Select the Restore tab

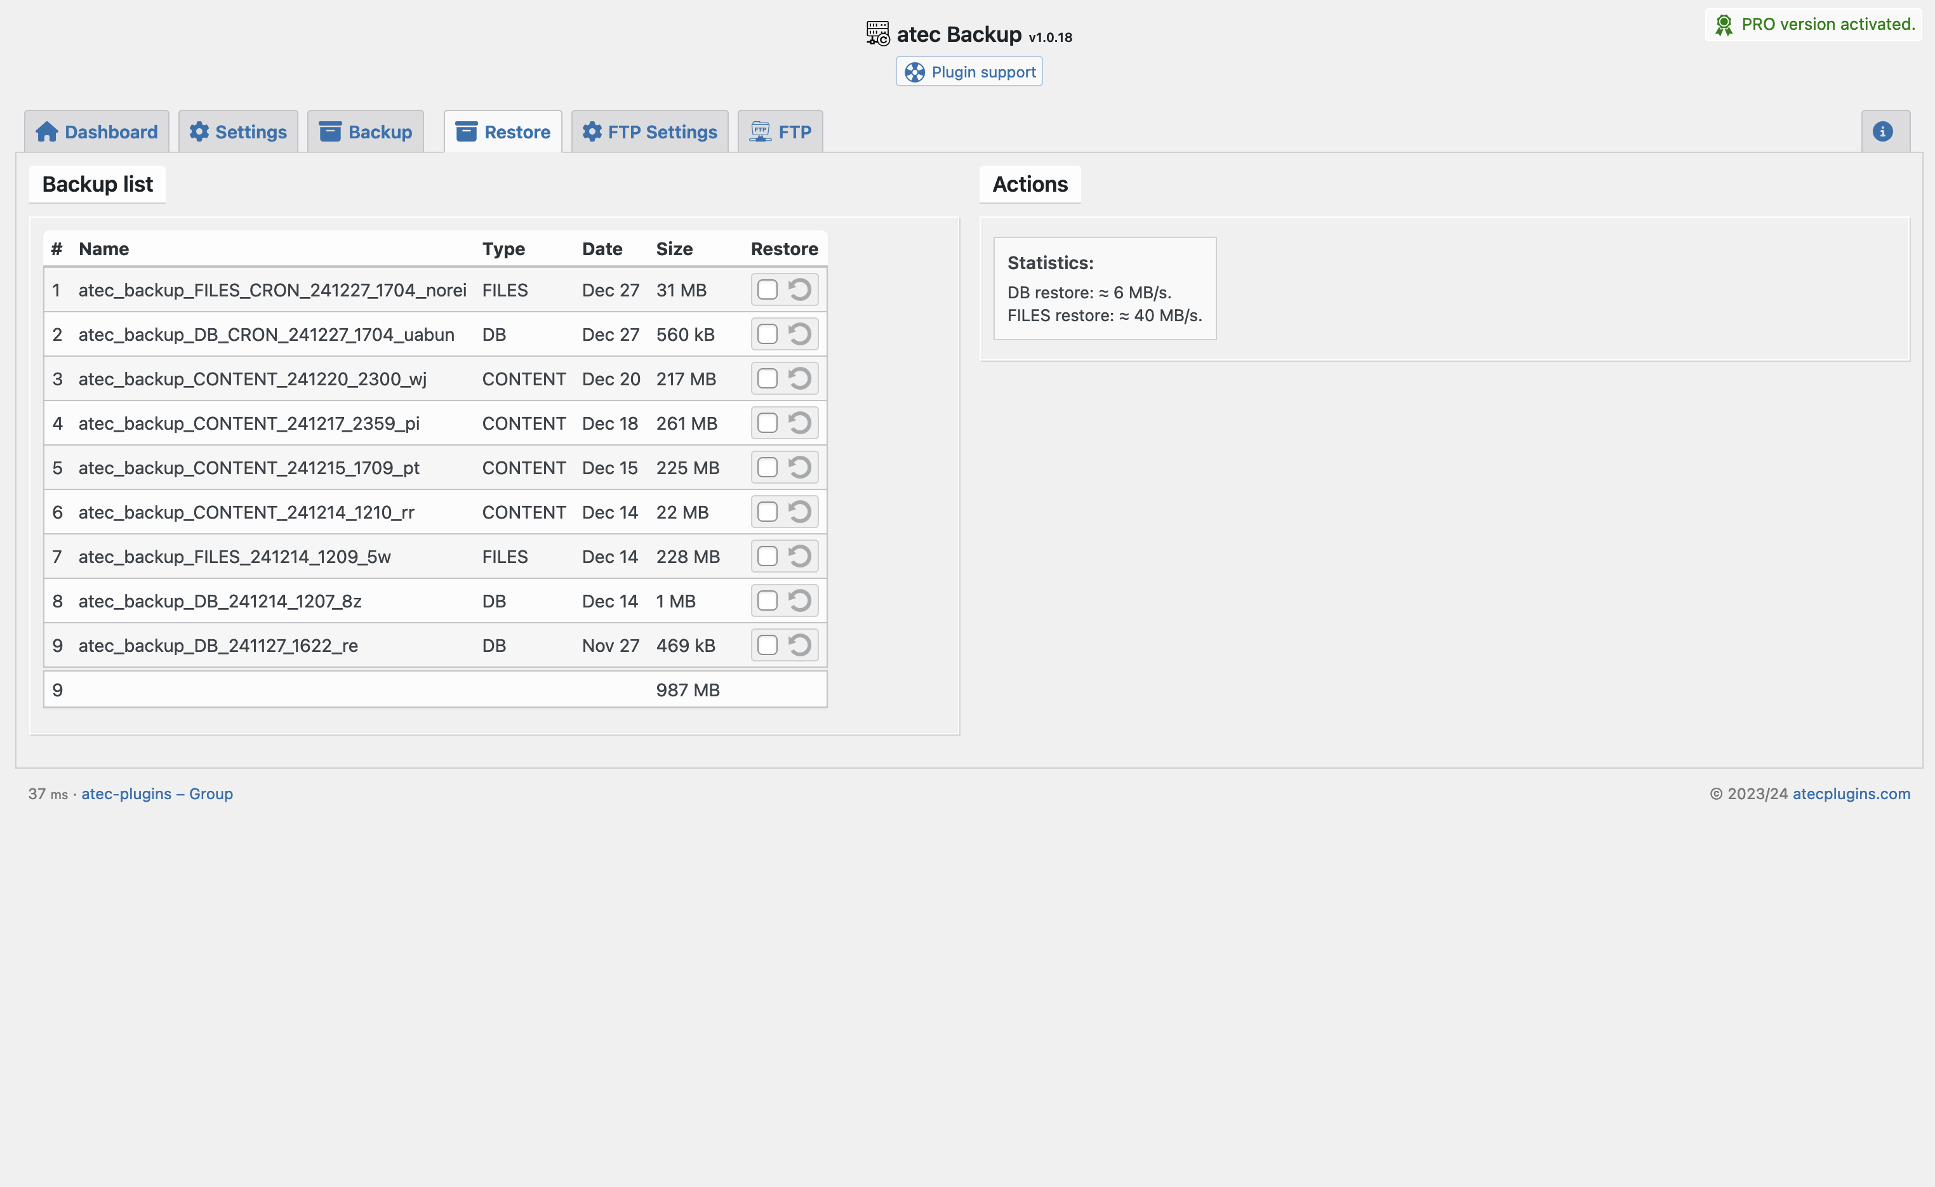(503, 131)
